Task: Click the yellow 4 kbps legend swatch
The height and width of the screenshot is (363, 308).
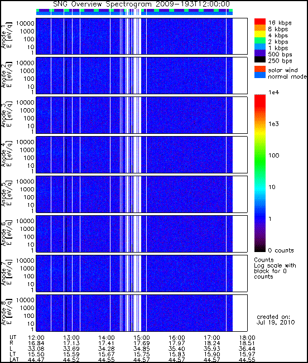Action: click(260, 34)
